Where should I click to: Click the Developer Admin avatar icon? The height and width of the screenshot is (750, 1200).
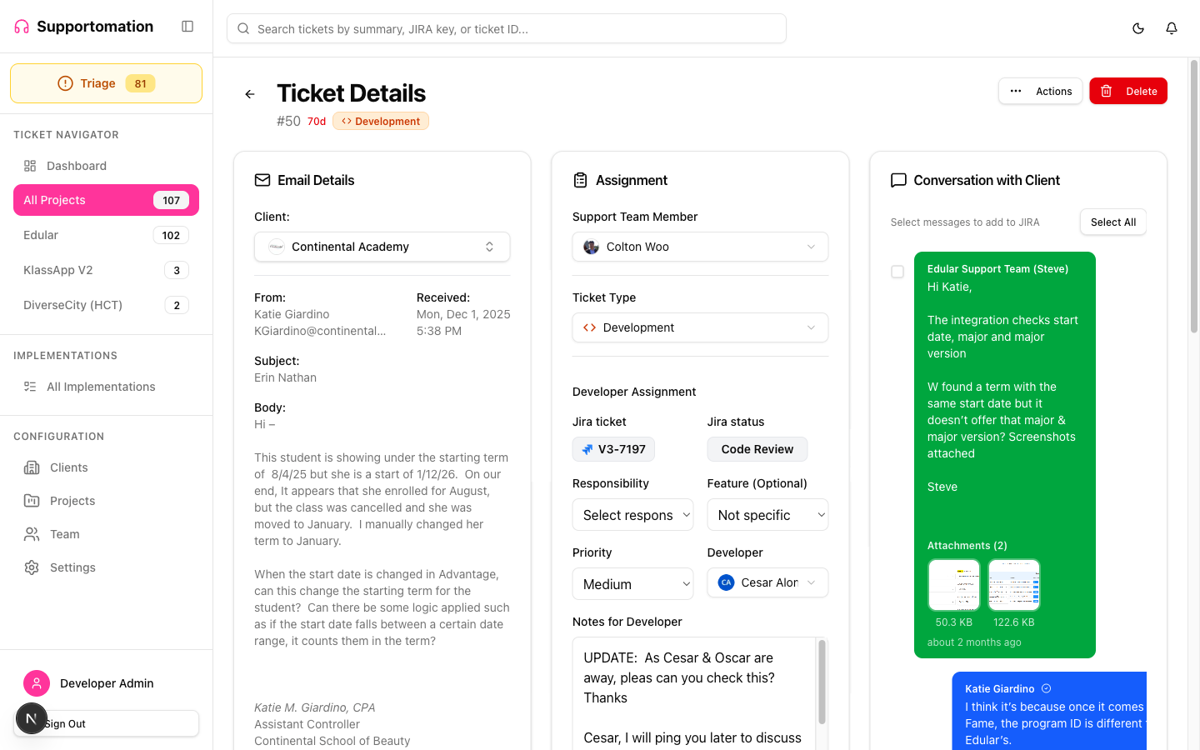tap(37, 683)
